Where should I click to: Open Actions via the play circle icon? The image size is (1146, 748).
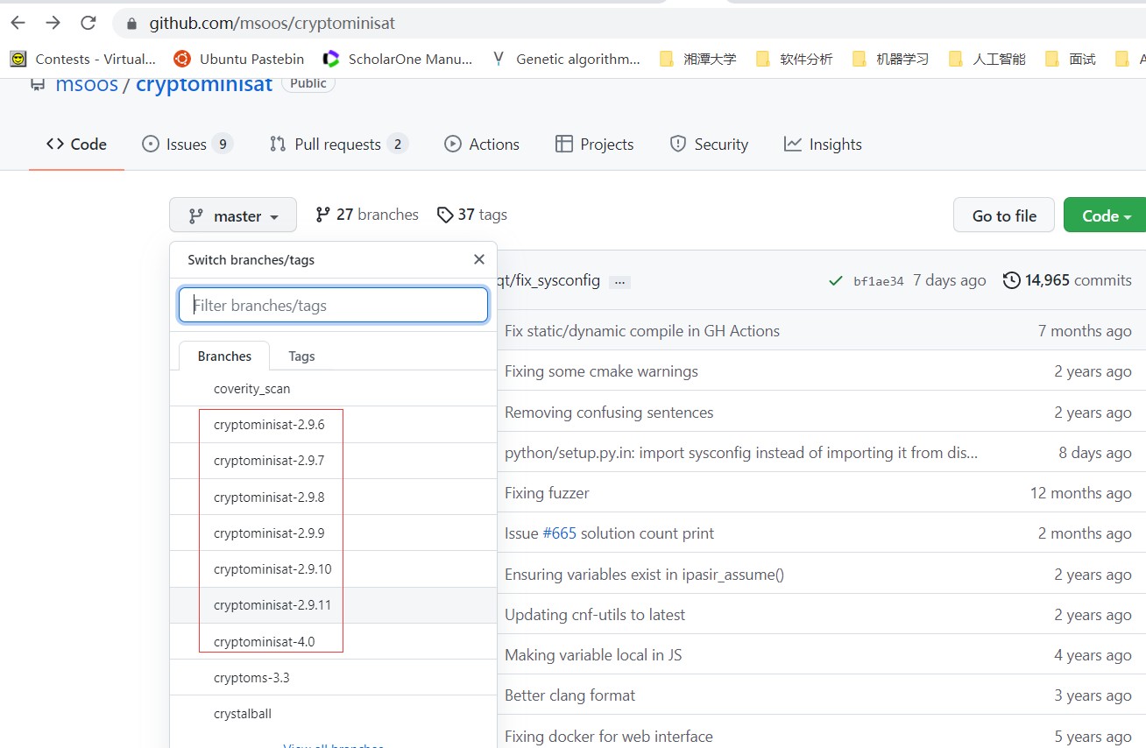click(453, 144)
